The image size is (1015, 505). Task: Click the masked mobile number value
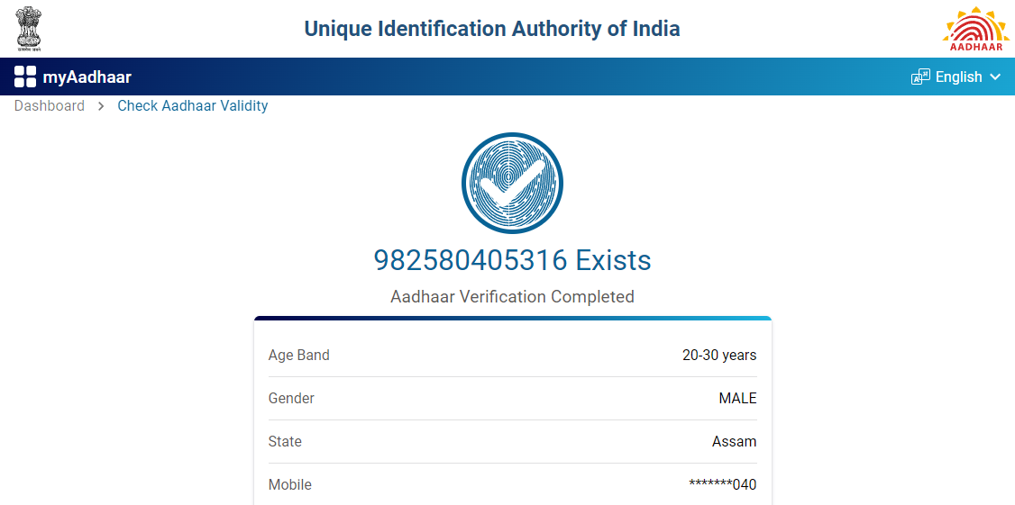pos(722,485)
